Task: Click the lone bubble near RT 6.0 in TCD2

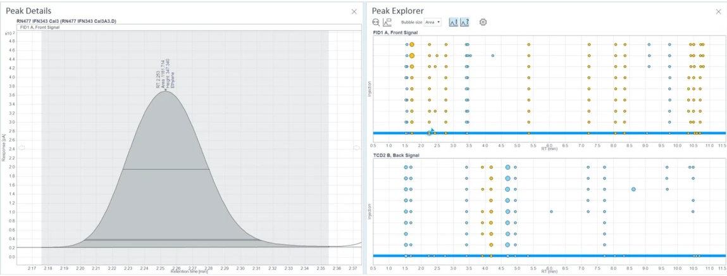Action: [551, 211]
